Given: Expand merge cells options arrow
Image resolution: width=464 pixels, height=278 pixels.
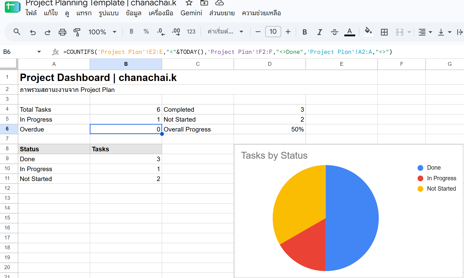Looking at the screenshot, I should [x=409, y=32].
